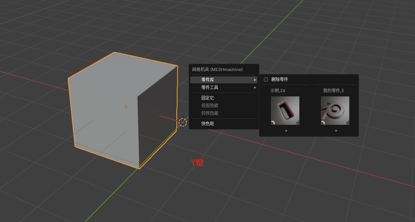
Task: Click the + button below the 我的零件 library
Action: click(335, 131)
